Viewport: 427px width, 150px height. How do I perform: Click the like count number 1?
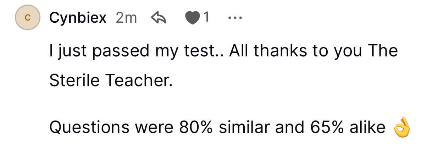pos(206,18)
